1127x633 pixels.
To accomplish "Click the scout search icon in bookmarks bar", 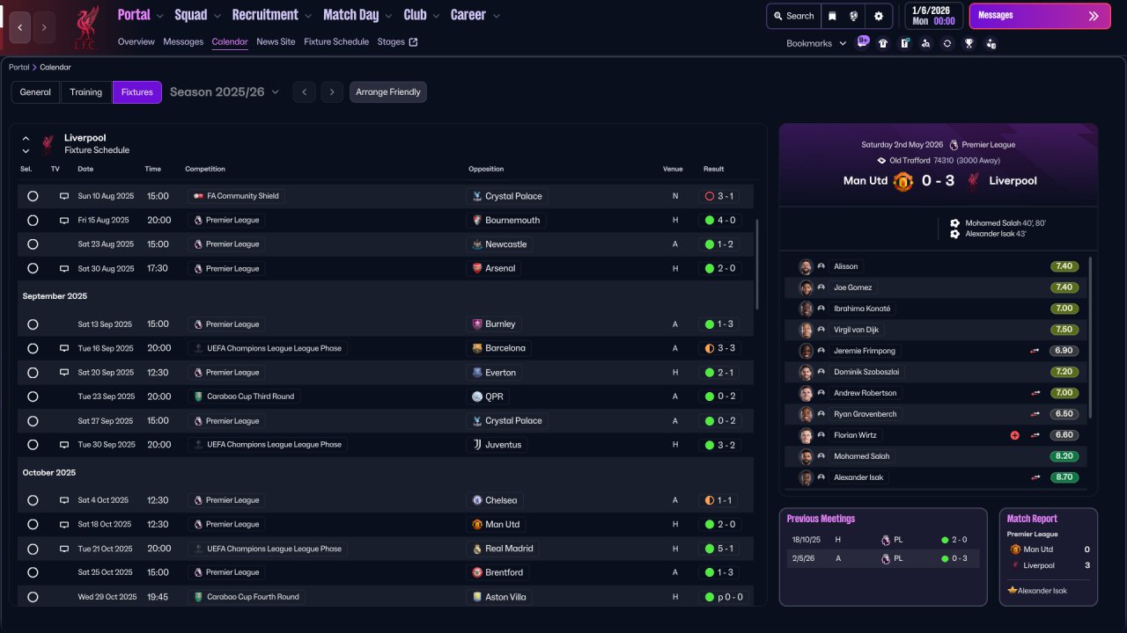I will (925, 43).
